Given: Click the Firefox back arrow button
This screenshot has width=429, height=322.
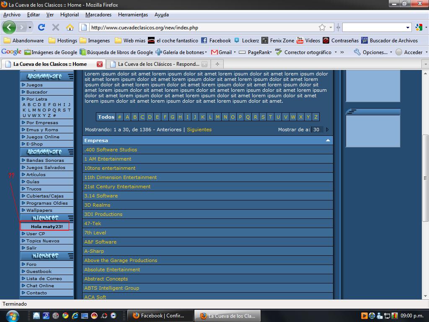Looking at the screenshot, I should (x=9, y=27).
